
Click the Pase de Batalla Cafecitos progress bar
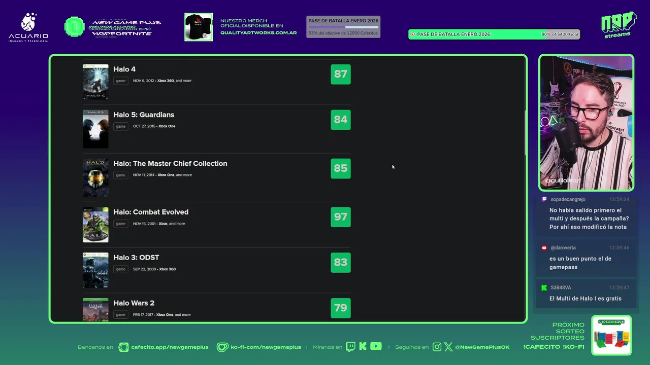click(343, 27)
